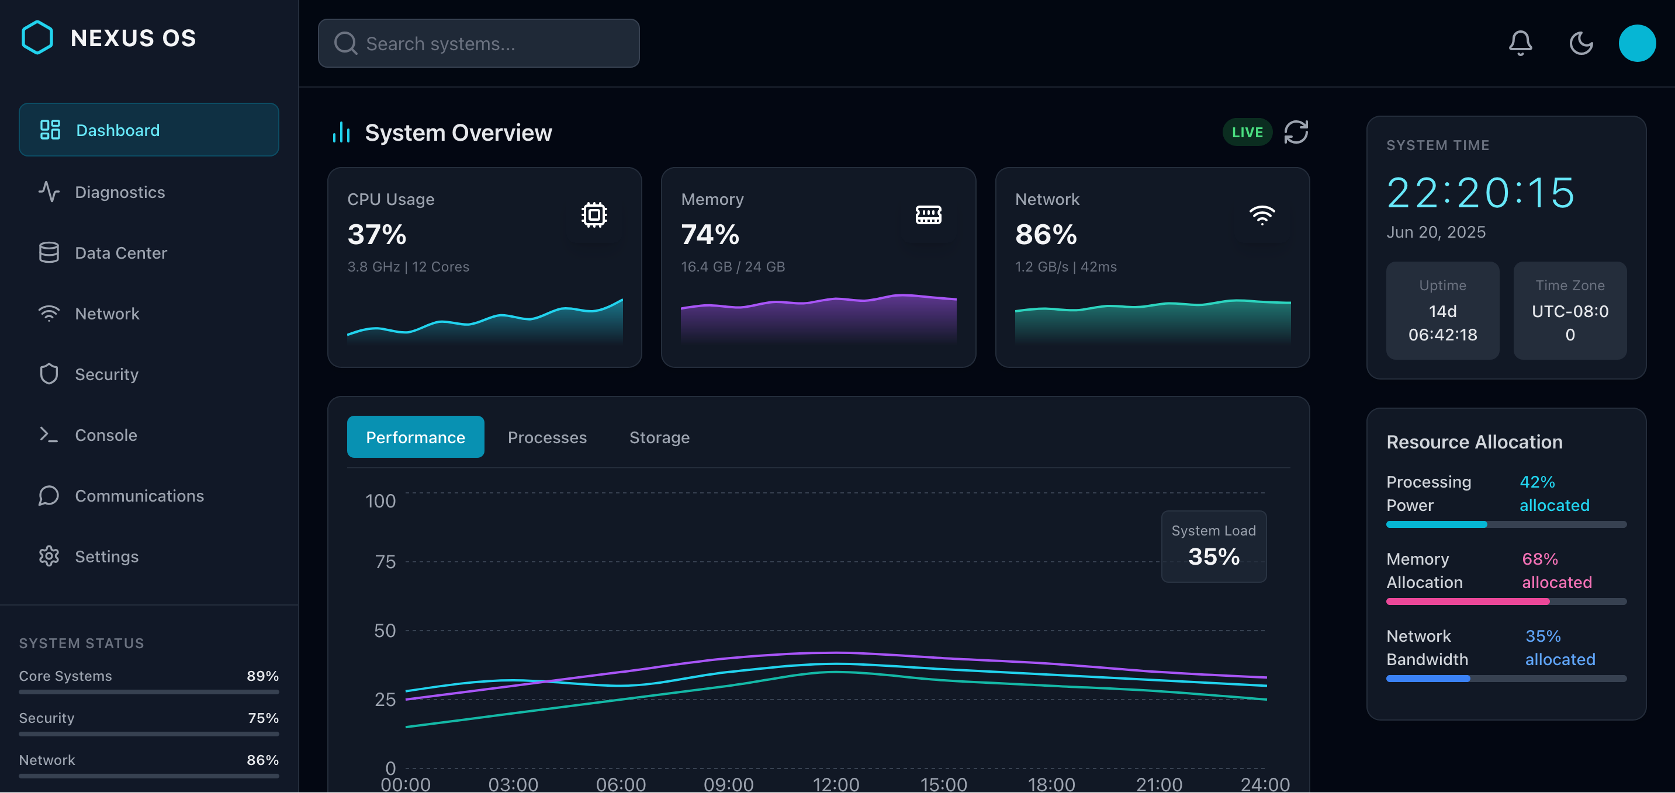Click the bar chart icon beside System Overview

point(341,133)
